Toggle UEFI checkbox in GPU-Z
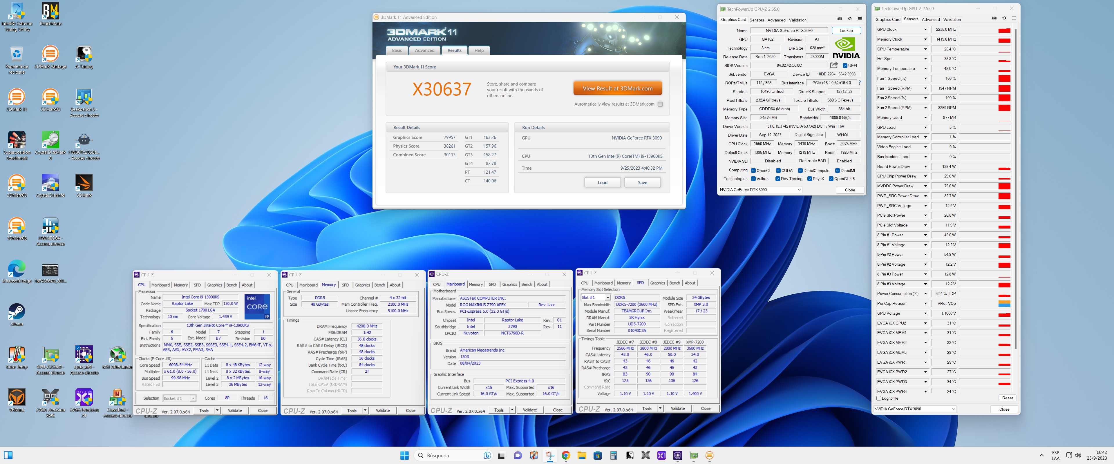Image resolution: width=1114 pixels, height=464 pixels. click(845, 66)
